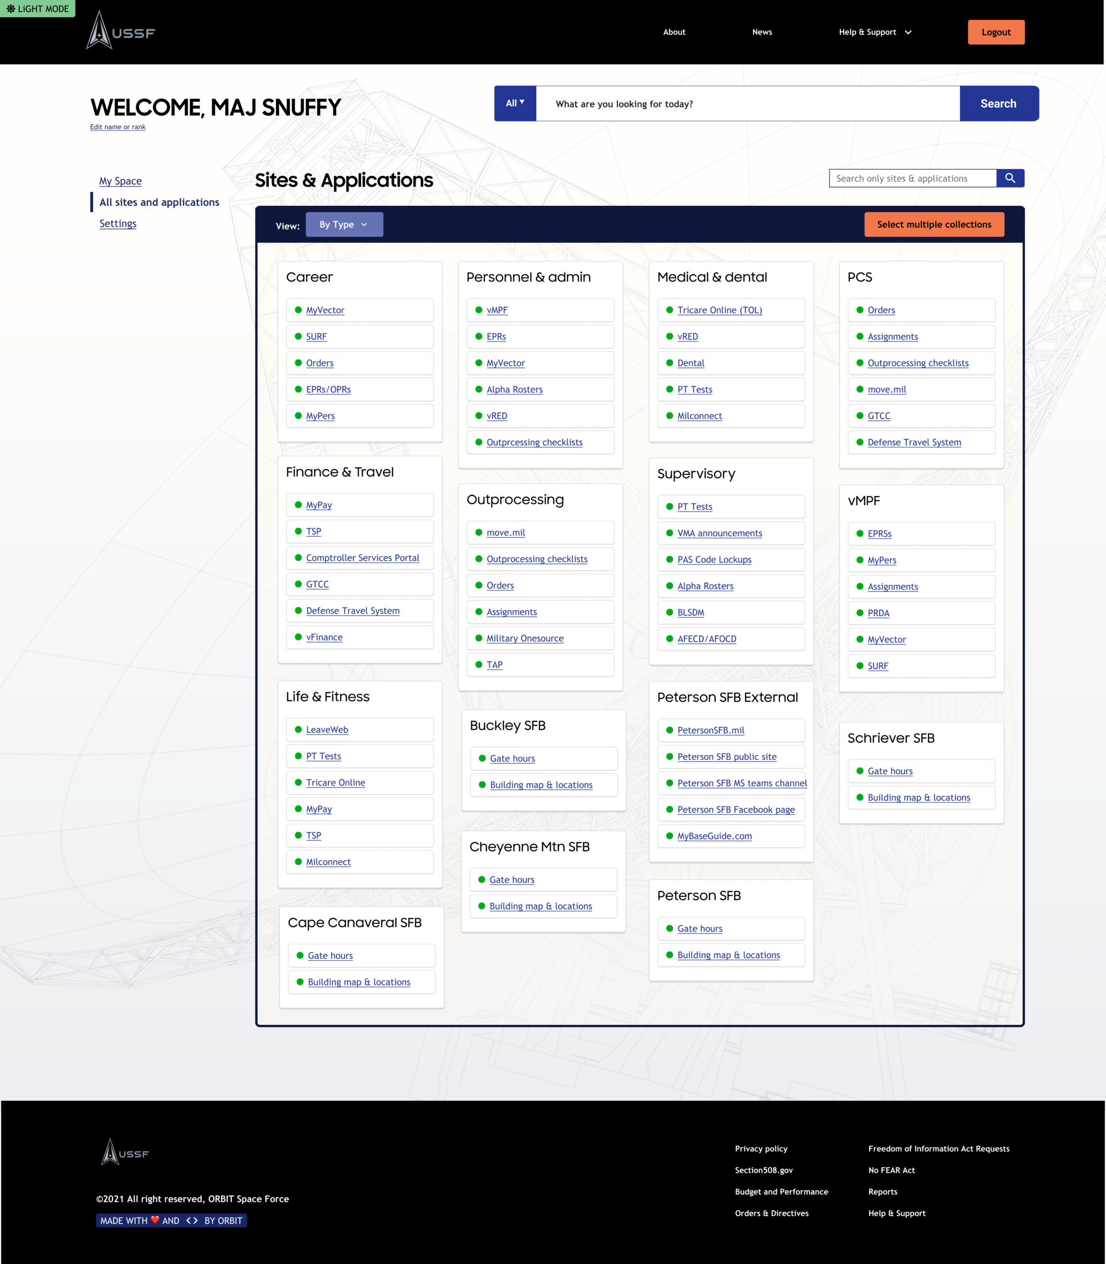Expand the Help & Support menu
Screen dimensions: 1106x1264
tap(874, 32)
